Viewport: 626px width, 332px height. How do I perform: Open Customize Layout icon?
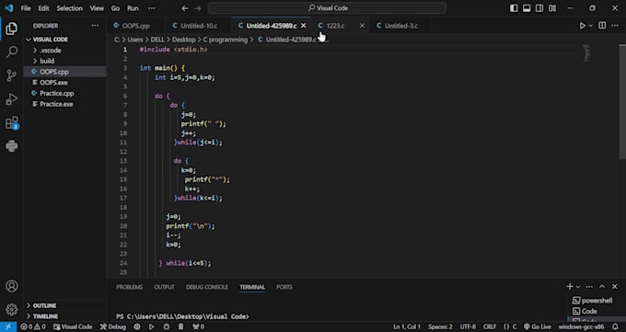point(552,8)
